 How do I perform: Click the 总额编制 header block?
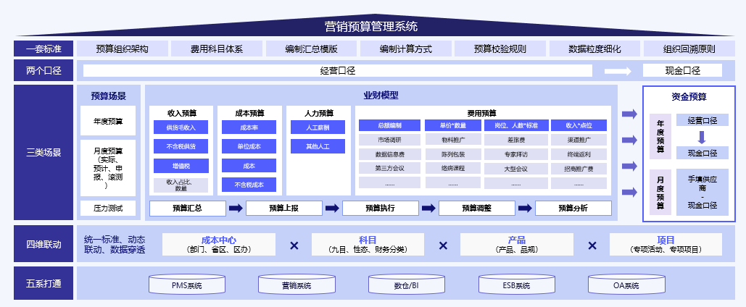389,125
